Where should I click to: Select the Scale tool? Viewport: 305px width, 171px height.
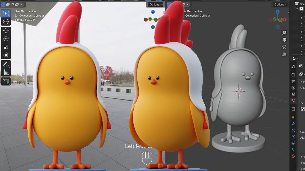[x=6, y=47]
